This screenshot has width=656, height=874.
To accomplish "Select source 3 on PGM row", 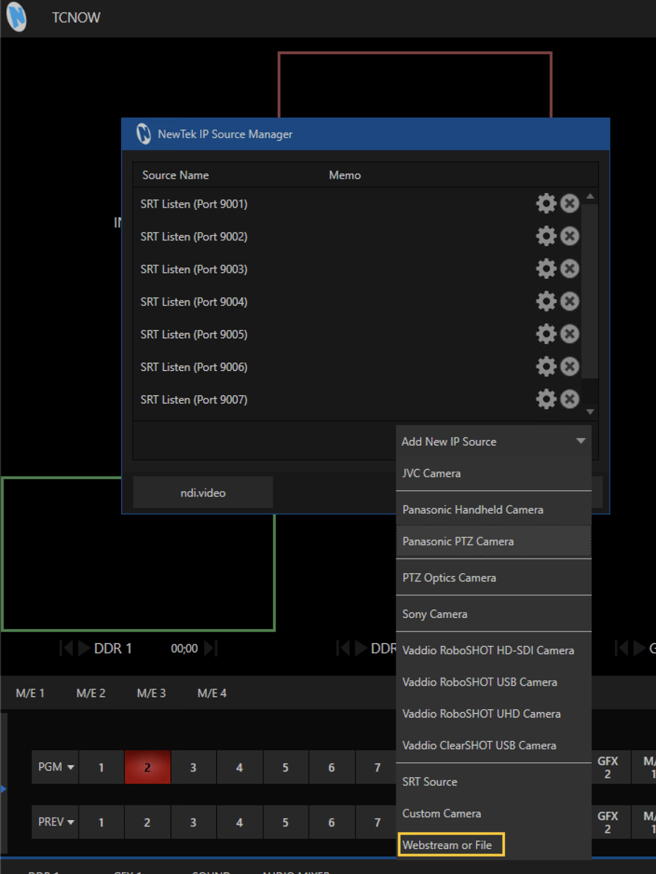I will point(193,767).
